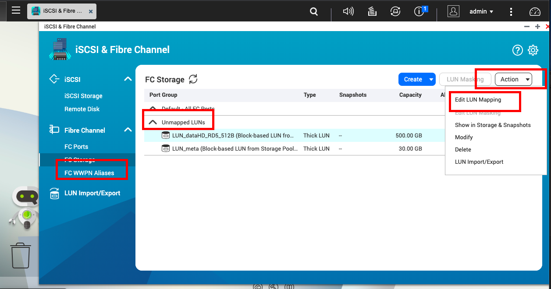This screenshot has height=289, width=551.
Task: Open the help question mark icon
Action: (518, 50)
